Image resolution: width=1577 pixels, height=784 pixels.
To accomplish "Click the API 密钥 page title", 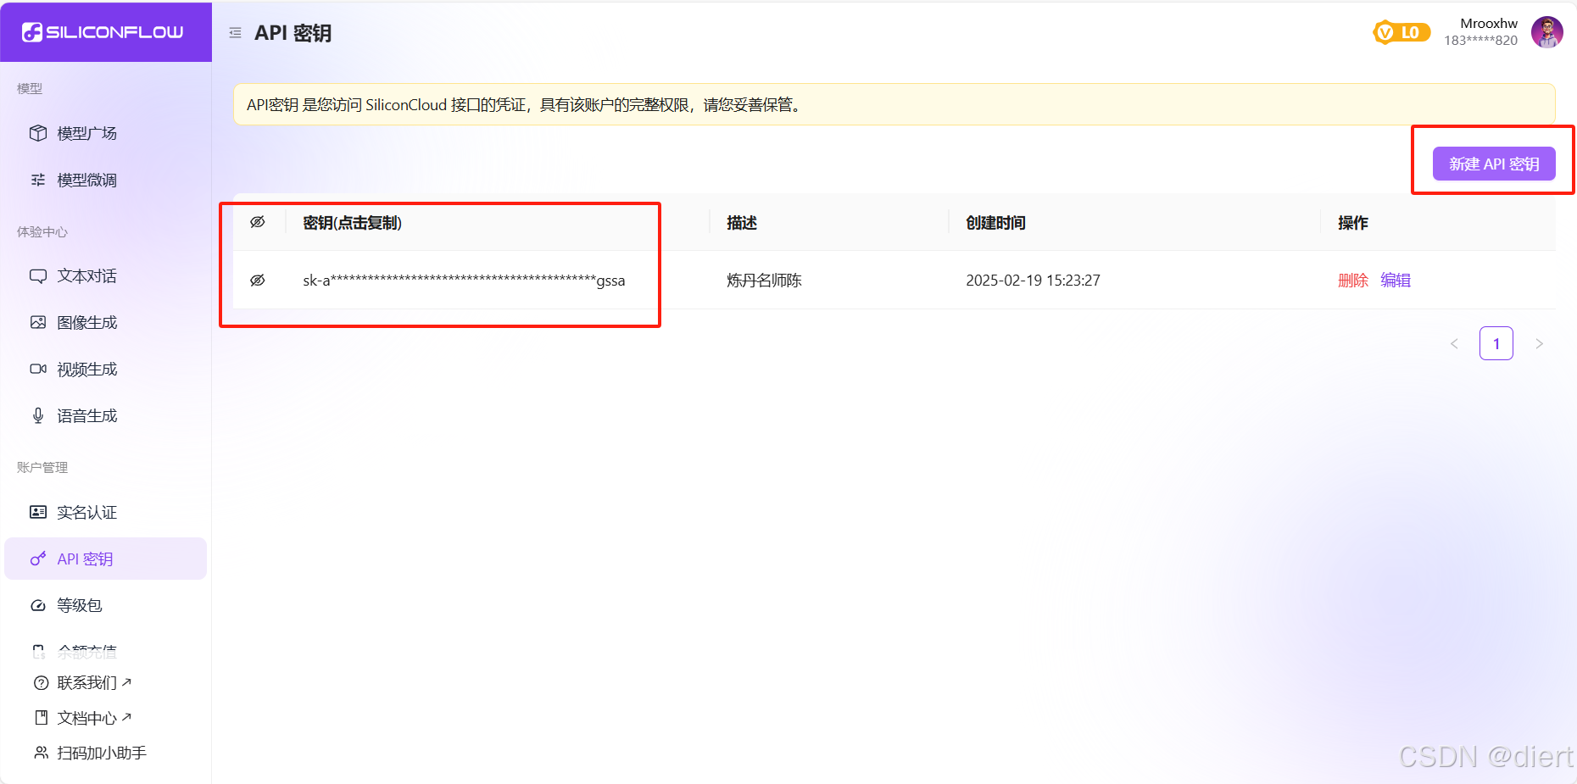I will pyautogui.click(x=293, y=33).
